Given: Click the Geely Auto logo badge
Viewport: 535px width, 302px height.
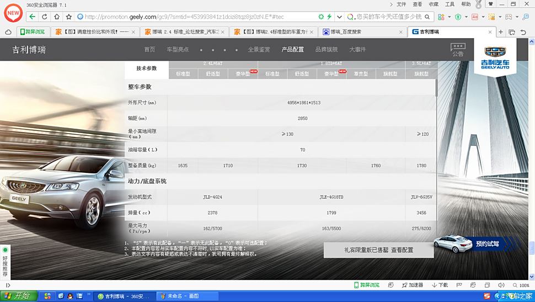Looking at the screenshot, I should tap(495, 57).
